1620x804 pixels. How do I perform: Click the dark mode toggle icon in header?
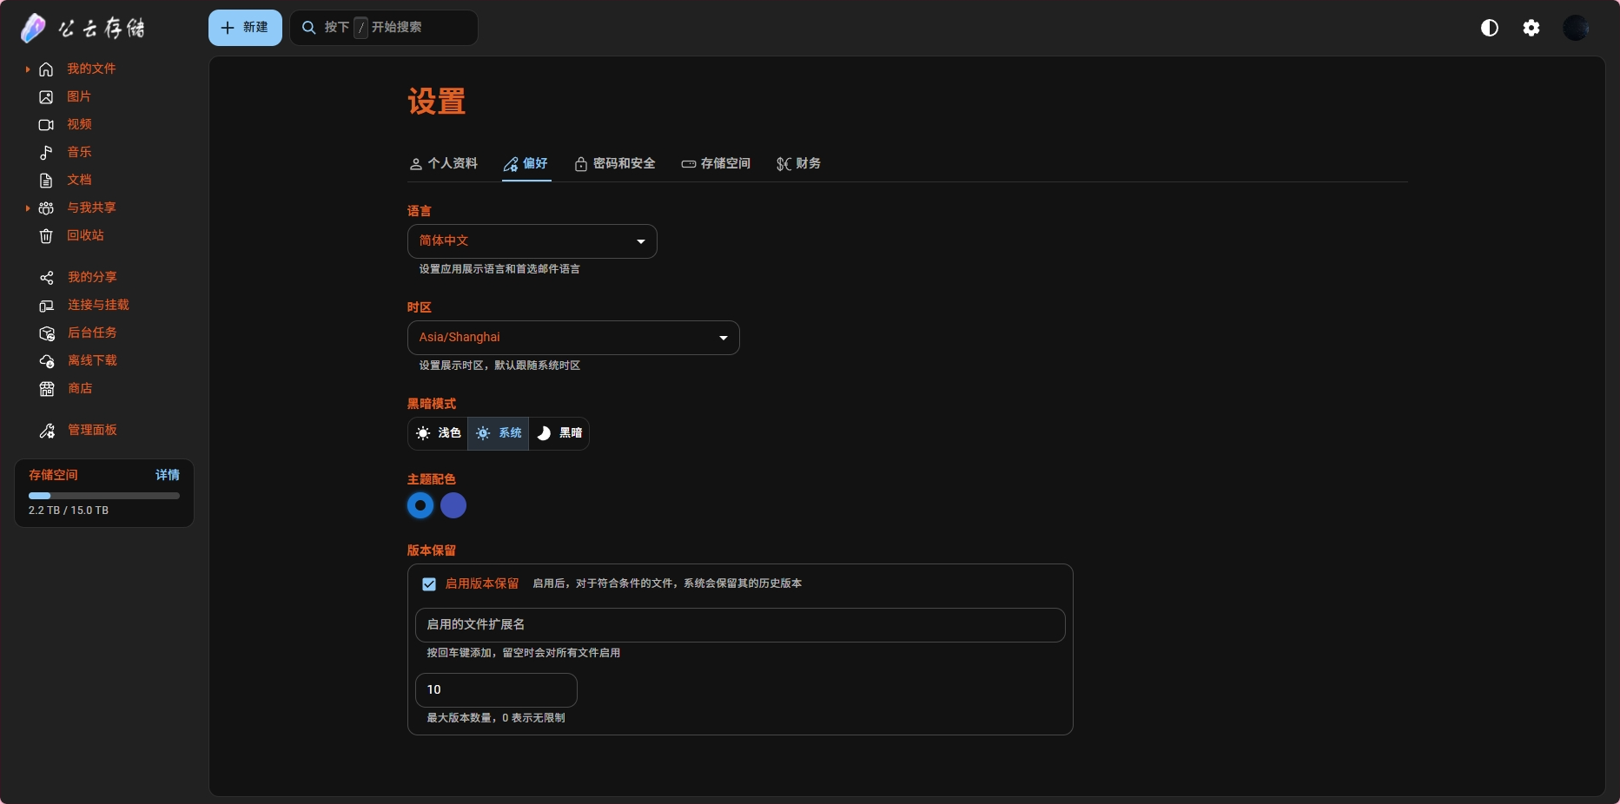click(1489, 28)
